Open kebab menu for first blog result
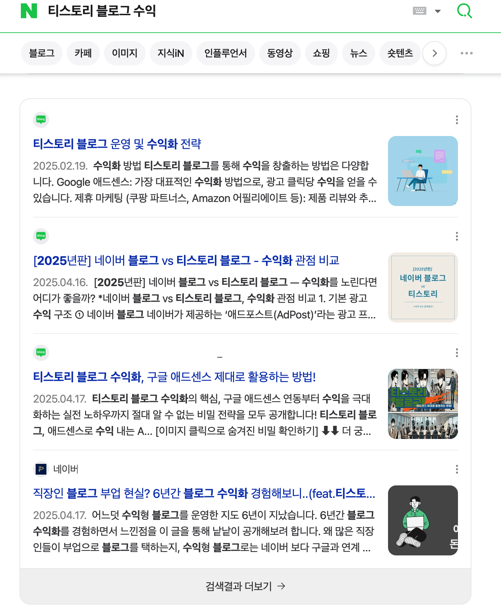501x616 pixels. click(x=457, y=120)
